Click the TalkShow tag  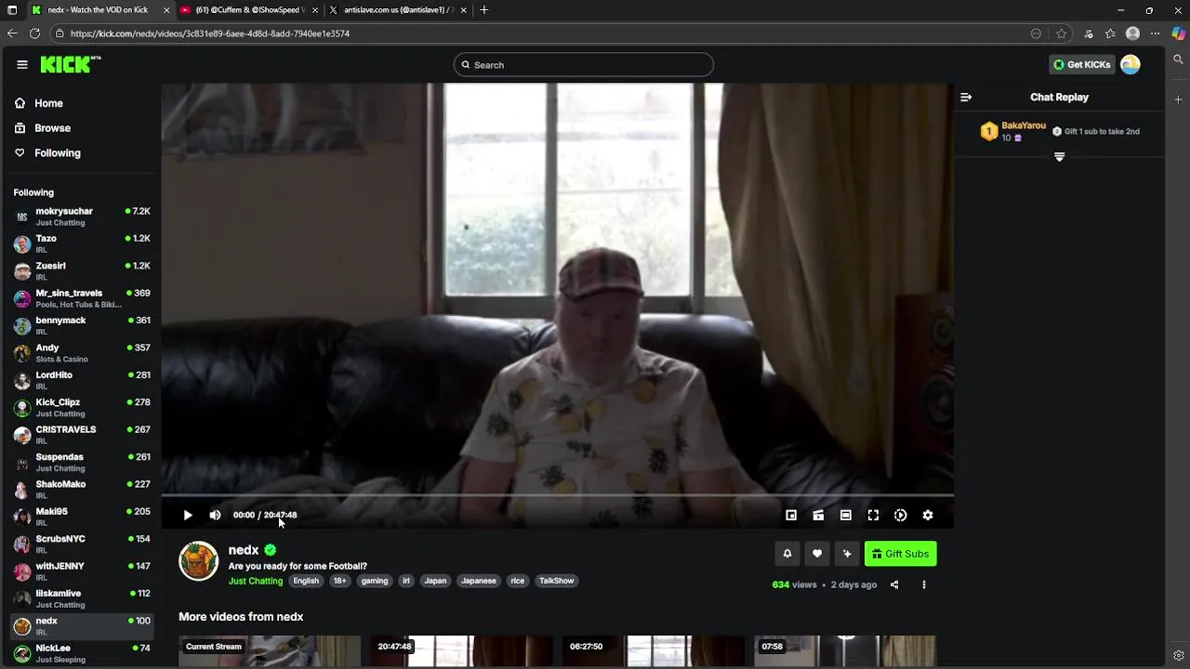[x=557, y=581]
